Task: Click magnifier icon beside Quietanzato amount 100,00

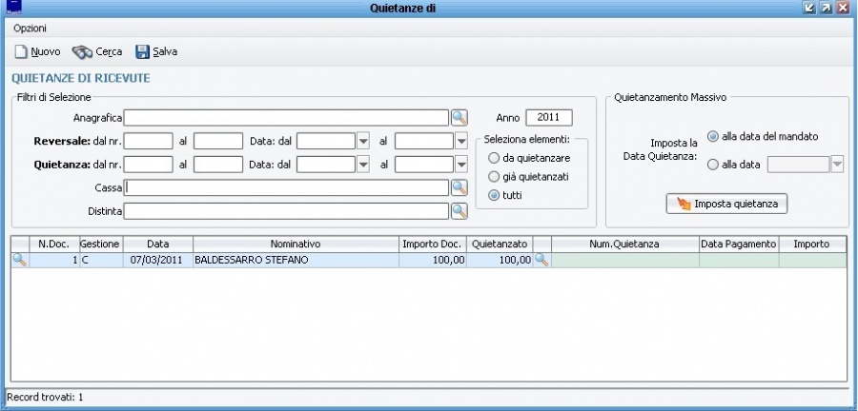Action: 541,260
